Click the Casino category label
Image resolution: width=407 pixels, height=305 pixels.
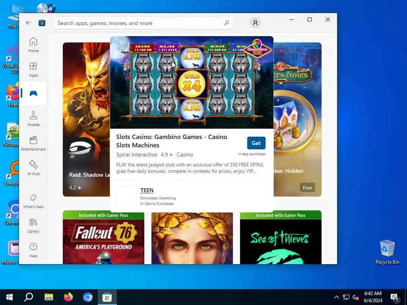[x=185, y=154]
